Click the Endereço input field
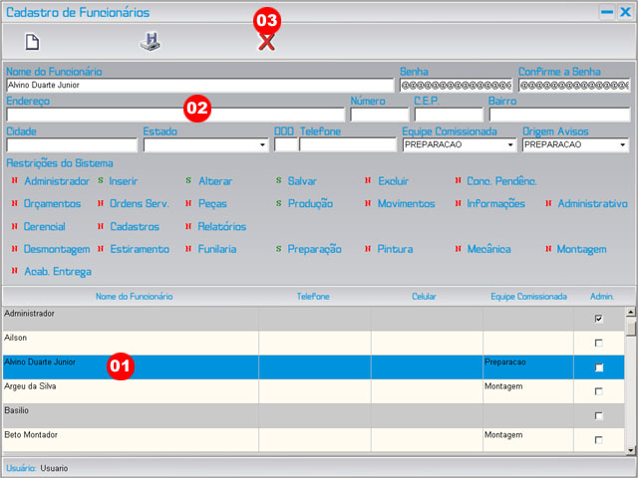This screenshot has height=478, width=638. click(x=175, y=115)
